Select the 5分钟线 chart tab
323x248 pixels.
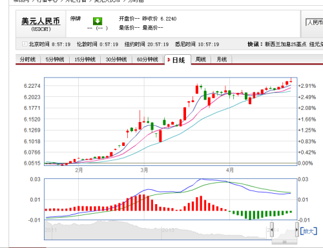[55, 59]
